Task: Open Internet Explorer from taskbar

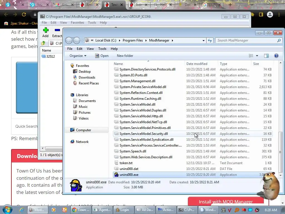Action: tap(22, 210)
